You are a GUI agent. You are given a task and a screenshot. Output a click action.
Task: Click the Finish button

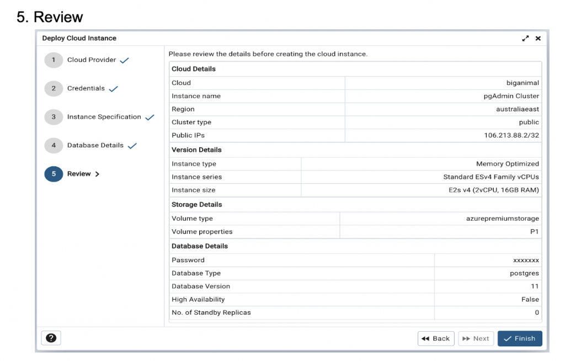(x=520, y=338)
